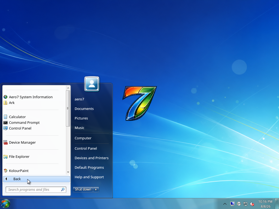Open the network tray icon
Image resolution: width=279 pixels, height=209 pixels.
245,204
